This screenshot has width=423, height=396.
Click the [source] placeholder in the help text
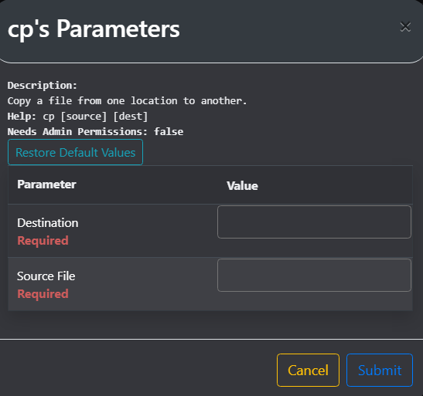pos(84,117)
